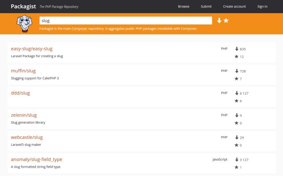283x176 pixels.
Task: Sort results by favorites star icon
Action: [226, 21]
